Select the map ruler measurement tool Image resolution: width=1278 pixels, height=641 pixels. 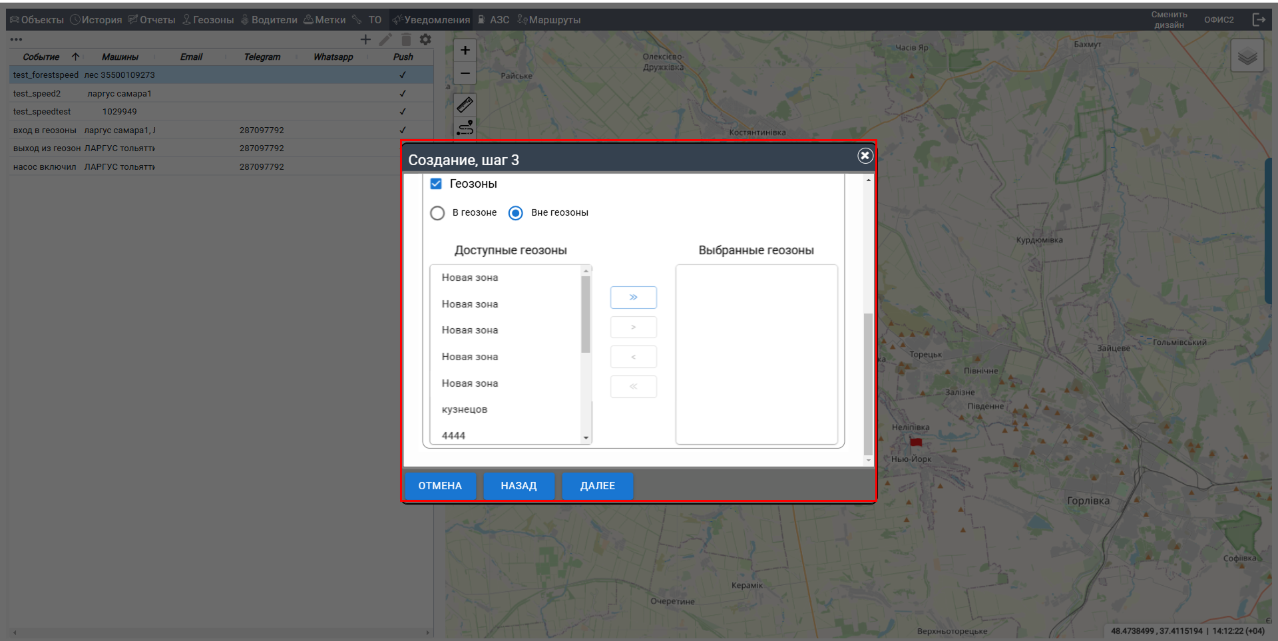point(465,105)
